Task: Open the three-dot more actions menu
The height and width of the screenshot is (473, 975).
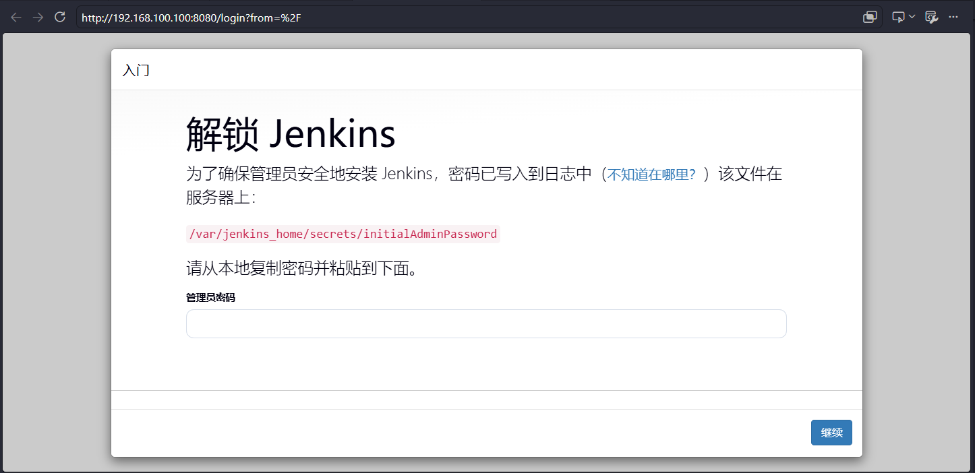Action: pyautogui.click(x=953, y=17)
